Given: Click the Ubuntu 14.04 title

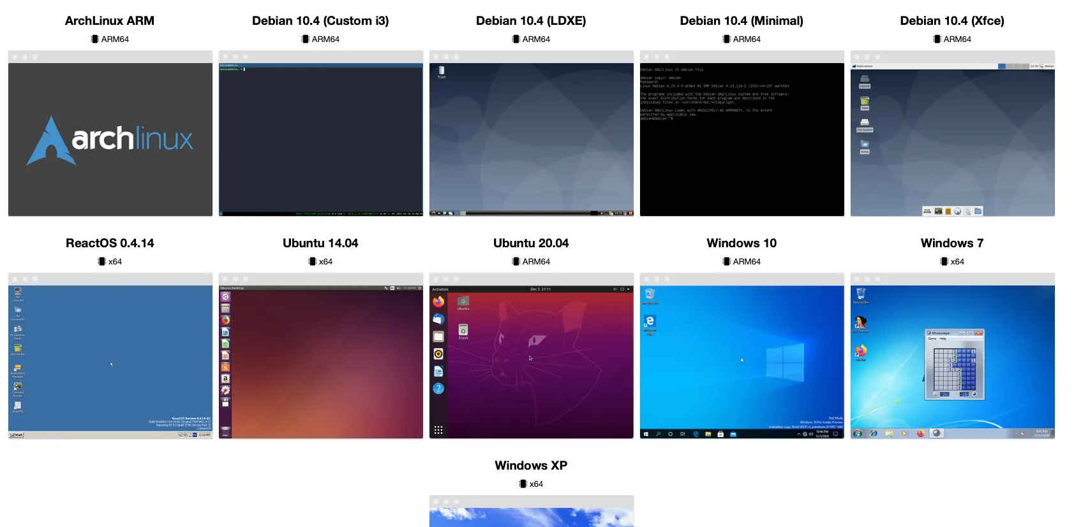Looking at the screenshot, I should click(320, 243).
